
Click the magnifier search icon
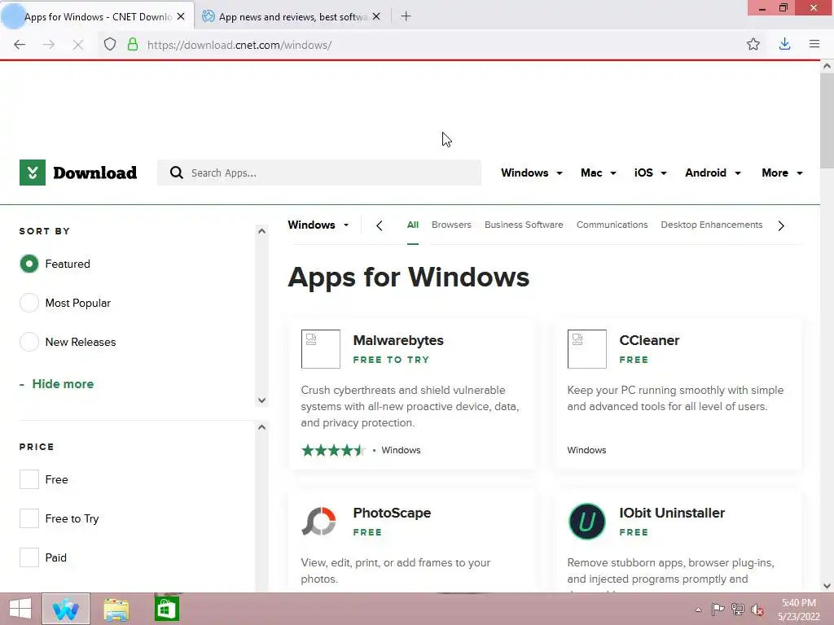pyautogui.click(x=177, y=173)
